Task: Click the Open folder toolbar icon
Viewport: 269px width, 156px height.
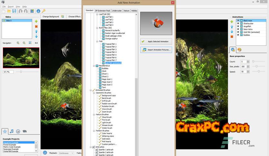Action: (x=9, y=11)
